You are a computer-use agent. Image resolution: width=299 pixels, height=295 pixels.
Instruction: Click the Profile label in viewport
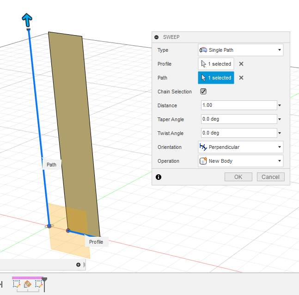click(96, 242)
